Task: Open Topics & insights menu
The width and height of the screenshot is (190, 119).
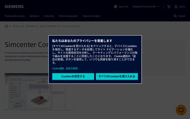Action: click(91, 16)
